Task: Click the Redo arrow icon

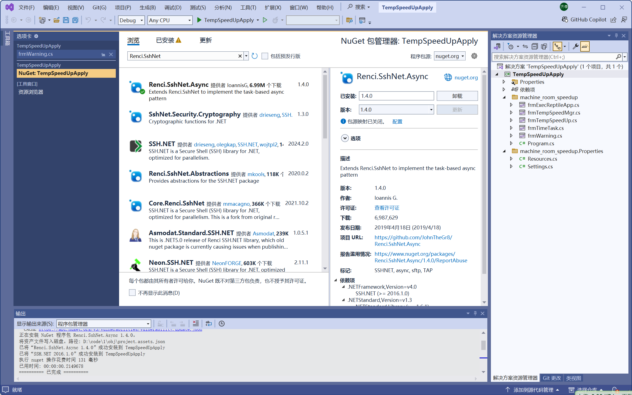Action: click(103, 20)
